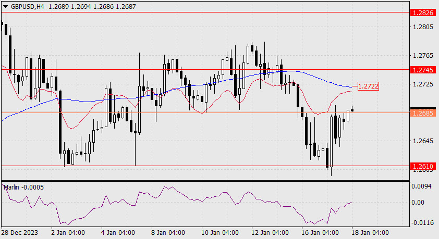439x239 pixels.
Task: Select the 8 Jan 04:00 time axis label
Action: [168, 233]
